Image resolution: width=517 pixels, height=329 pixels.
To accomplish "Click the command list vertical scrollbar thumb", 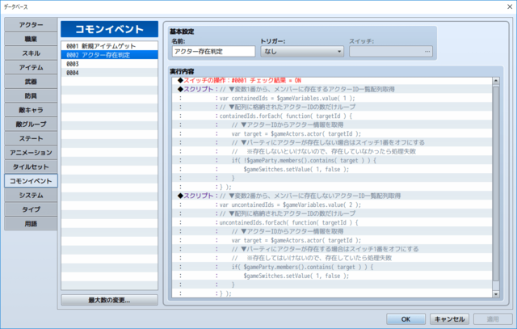I will click(495, 183).
